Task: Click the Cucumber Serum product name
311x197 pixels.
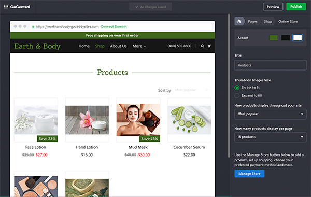Action: [x=189, y=147]
